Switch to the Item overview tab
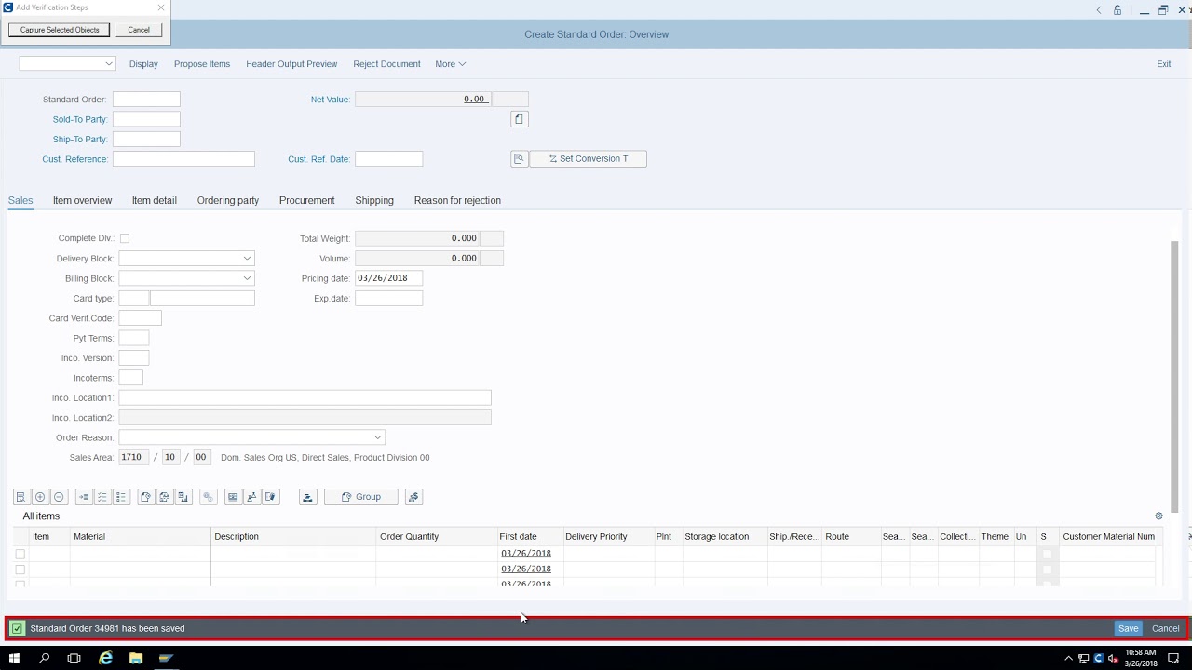1192x670 pixels. point(82,200)
